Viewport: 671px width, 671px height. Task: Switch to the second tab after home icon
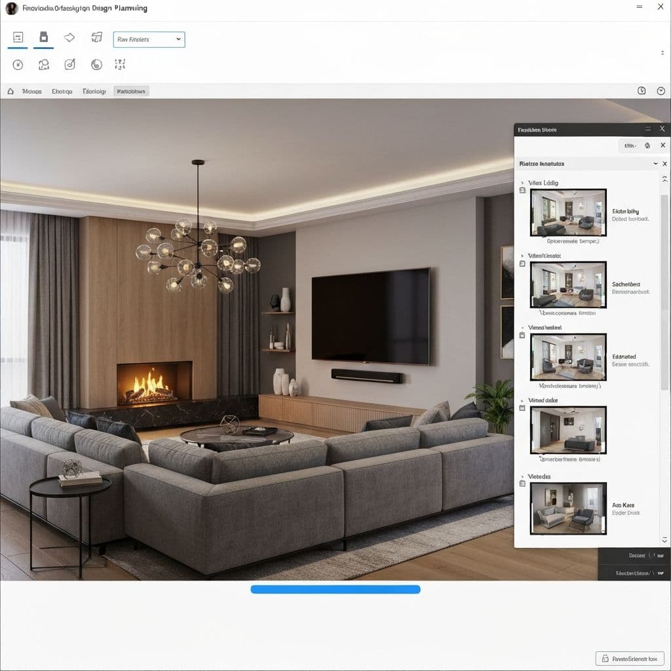62,92
